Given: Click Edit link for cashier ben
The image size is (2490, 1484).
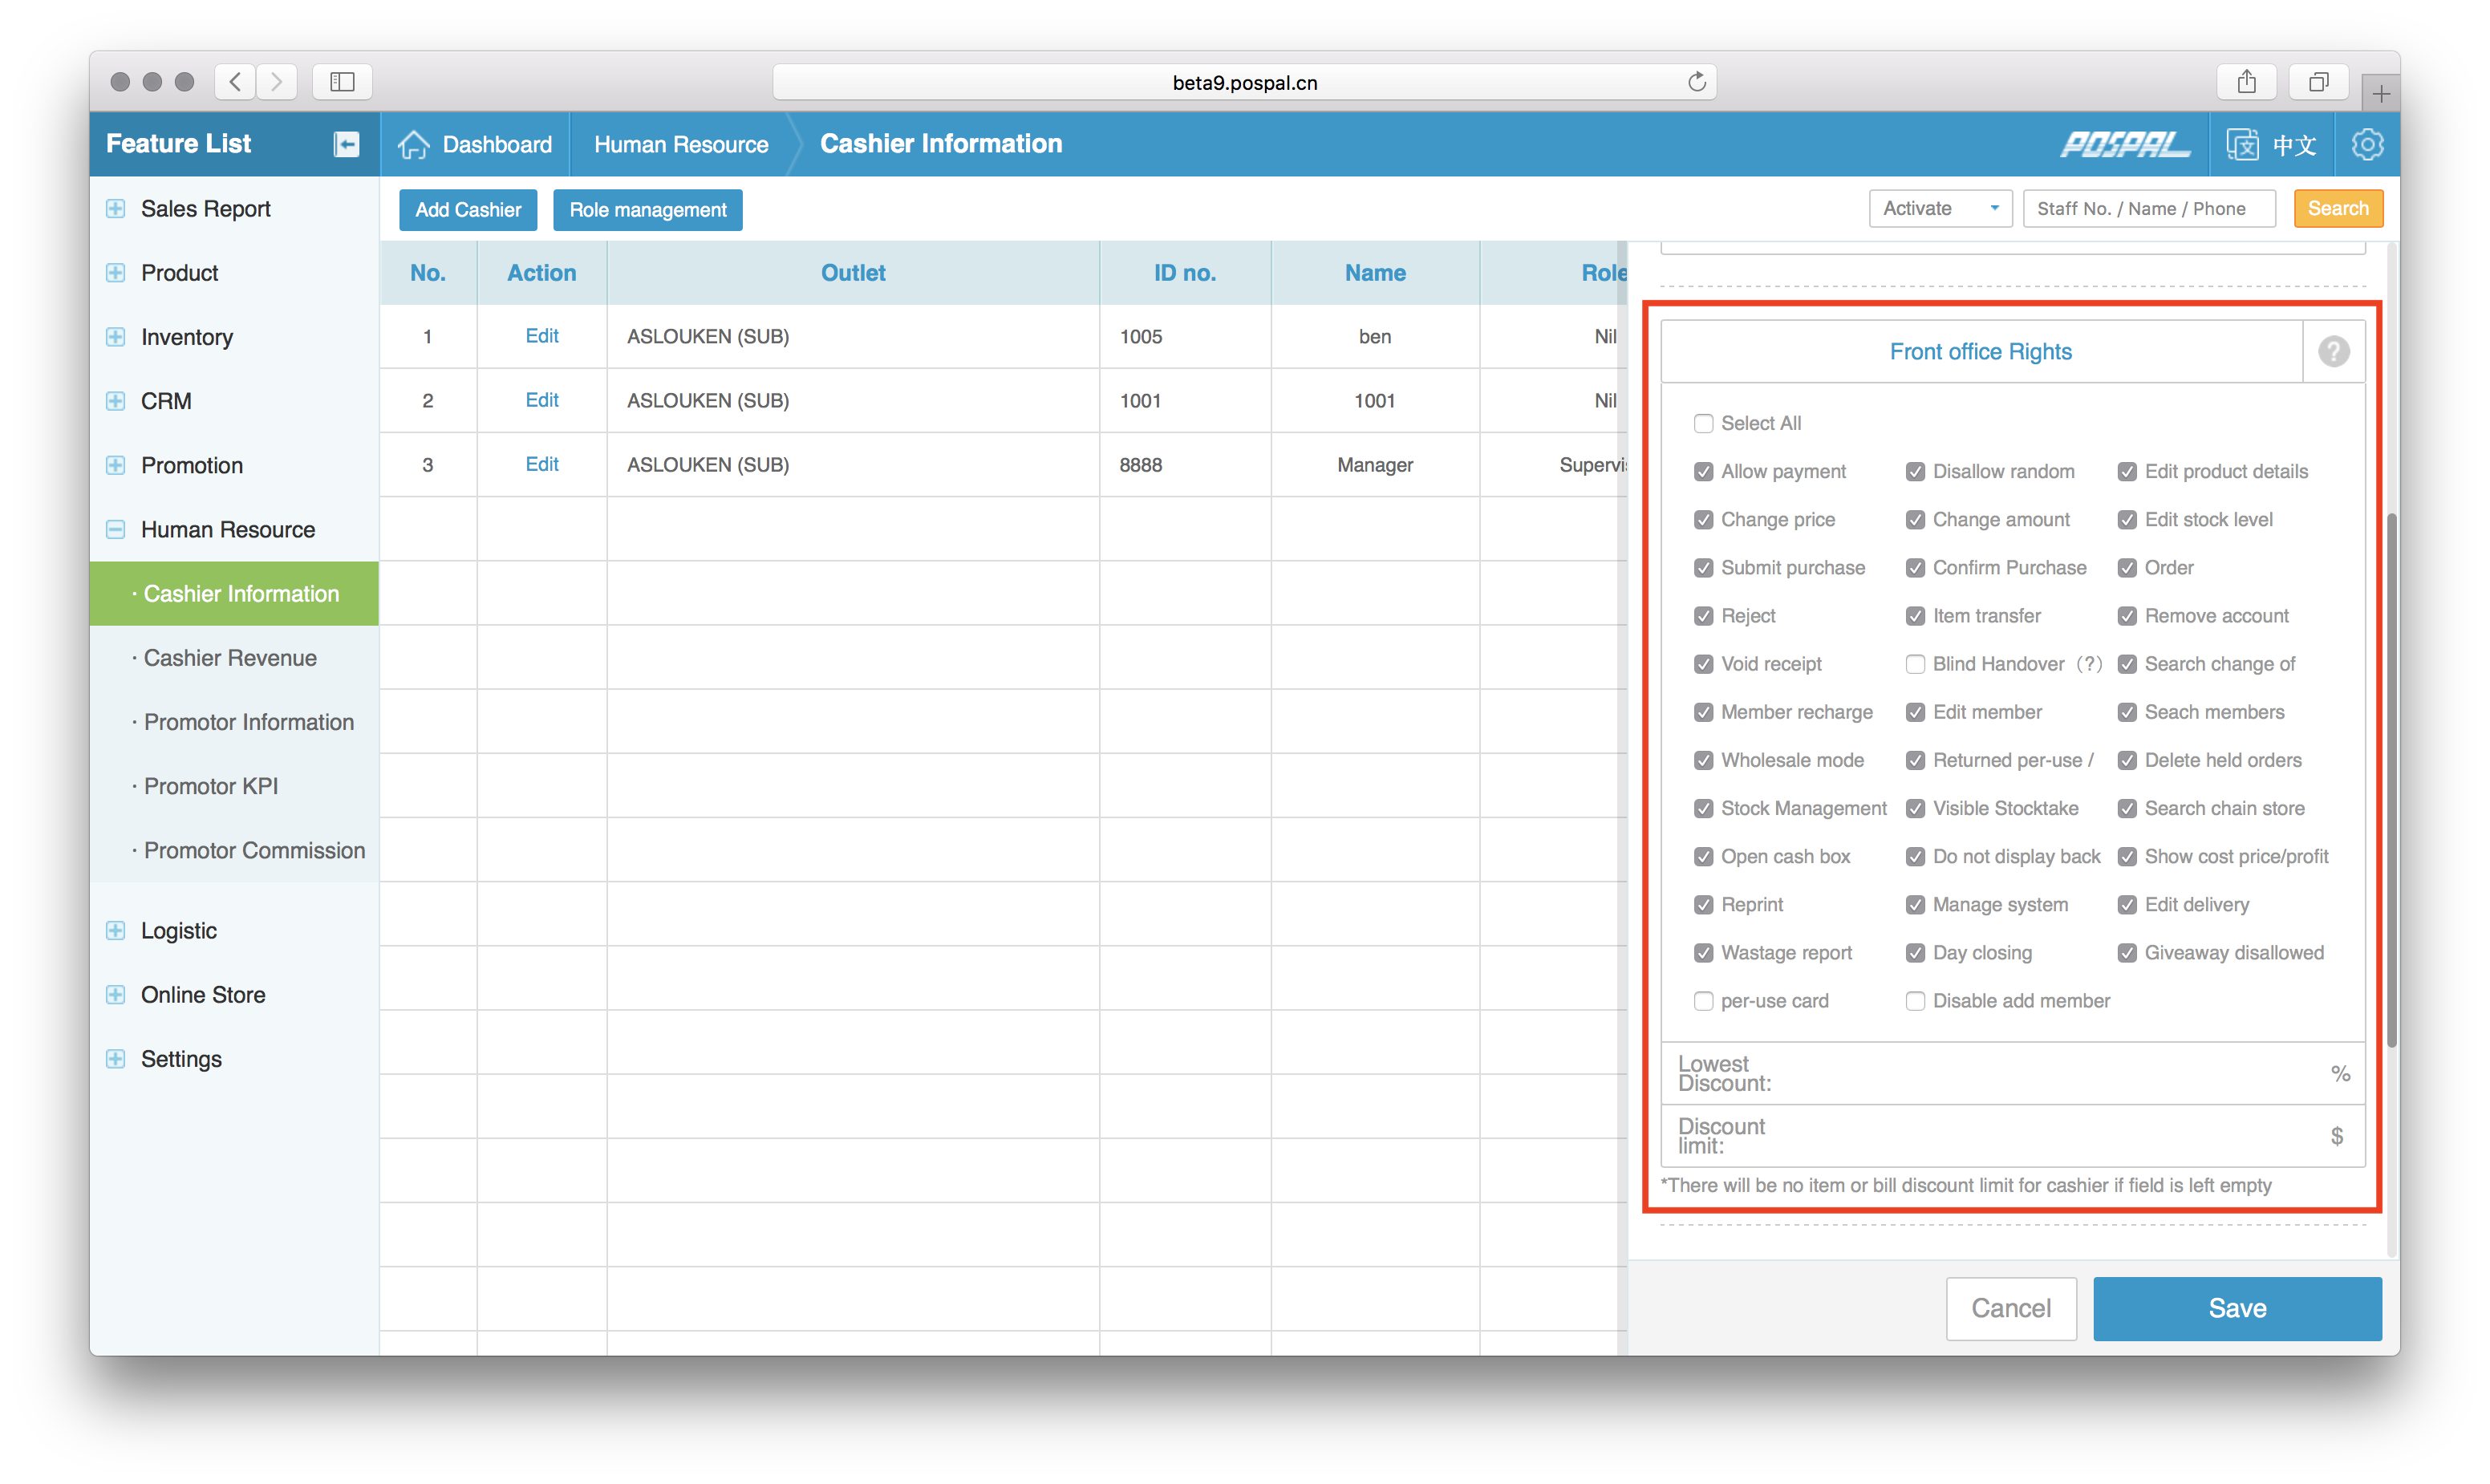Looking at the screenshot, I should pos(541,336).
